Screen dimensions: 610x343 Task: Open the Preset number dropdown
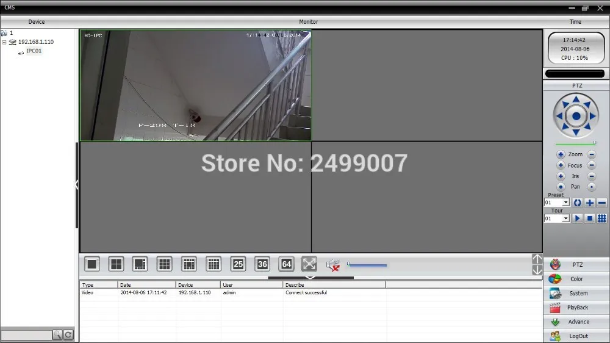(x=565, y=203)
